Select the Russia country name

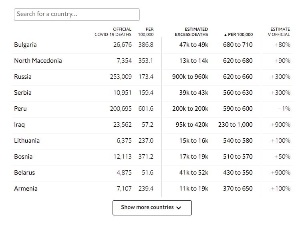(23, 77)
